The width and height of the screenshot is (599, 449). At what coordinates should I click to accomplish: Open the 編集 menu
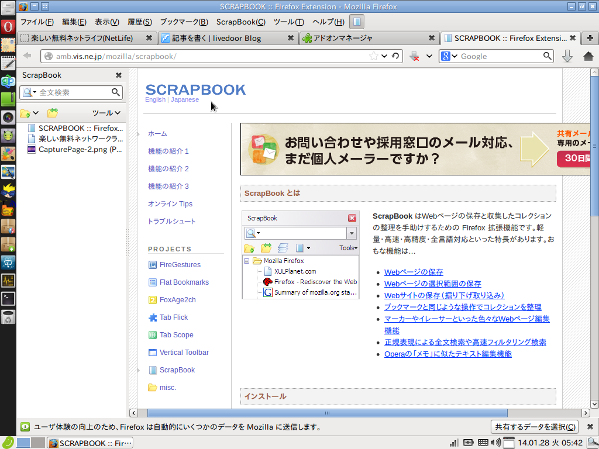pyautogui.click(x=74, y=22)
